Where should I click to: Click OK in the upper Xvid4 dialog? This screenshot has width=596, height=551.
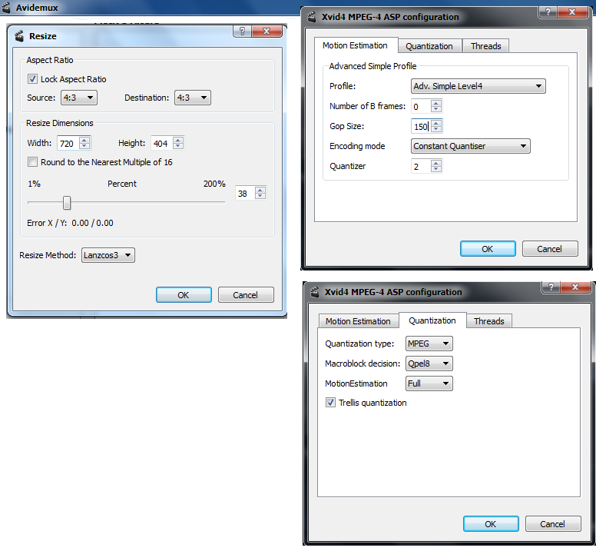click(x=488, y=249)
